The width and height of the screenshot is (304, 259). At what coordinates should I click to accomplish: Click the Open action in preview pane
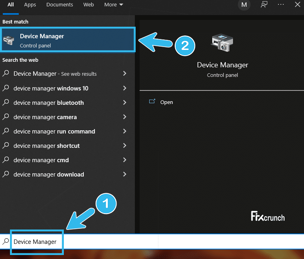click(166, 102)
